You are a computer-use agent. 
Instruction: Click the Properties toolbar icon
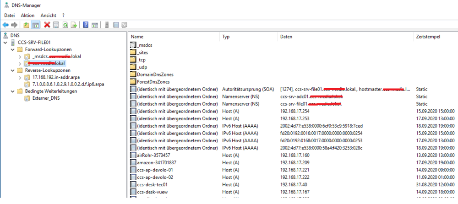click(56, 25)
